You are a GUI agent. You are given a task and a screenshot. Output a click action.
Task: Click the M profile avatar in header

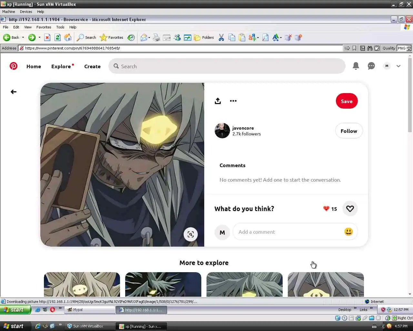(x=387, y=66)
